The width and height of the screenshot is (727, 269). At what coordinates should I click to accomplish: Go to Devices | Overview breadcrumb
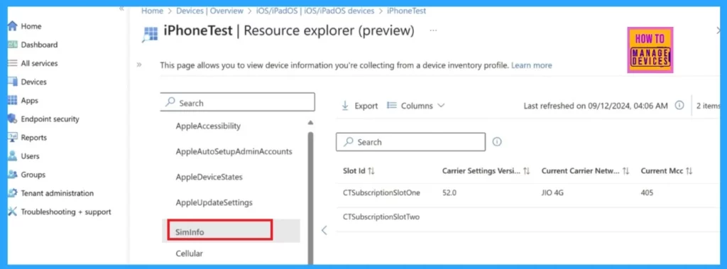click(x=209, y=11)
